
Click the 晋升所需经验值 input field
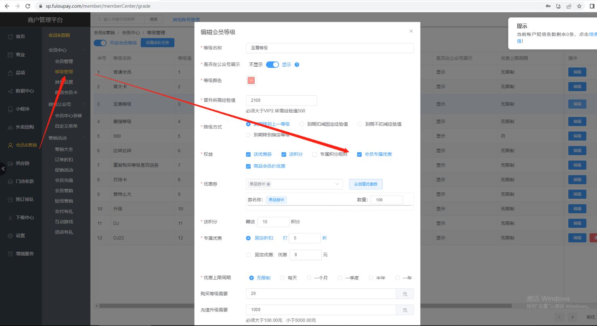tap(281, 101)
